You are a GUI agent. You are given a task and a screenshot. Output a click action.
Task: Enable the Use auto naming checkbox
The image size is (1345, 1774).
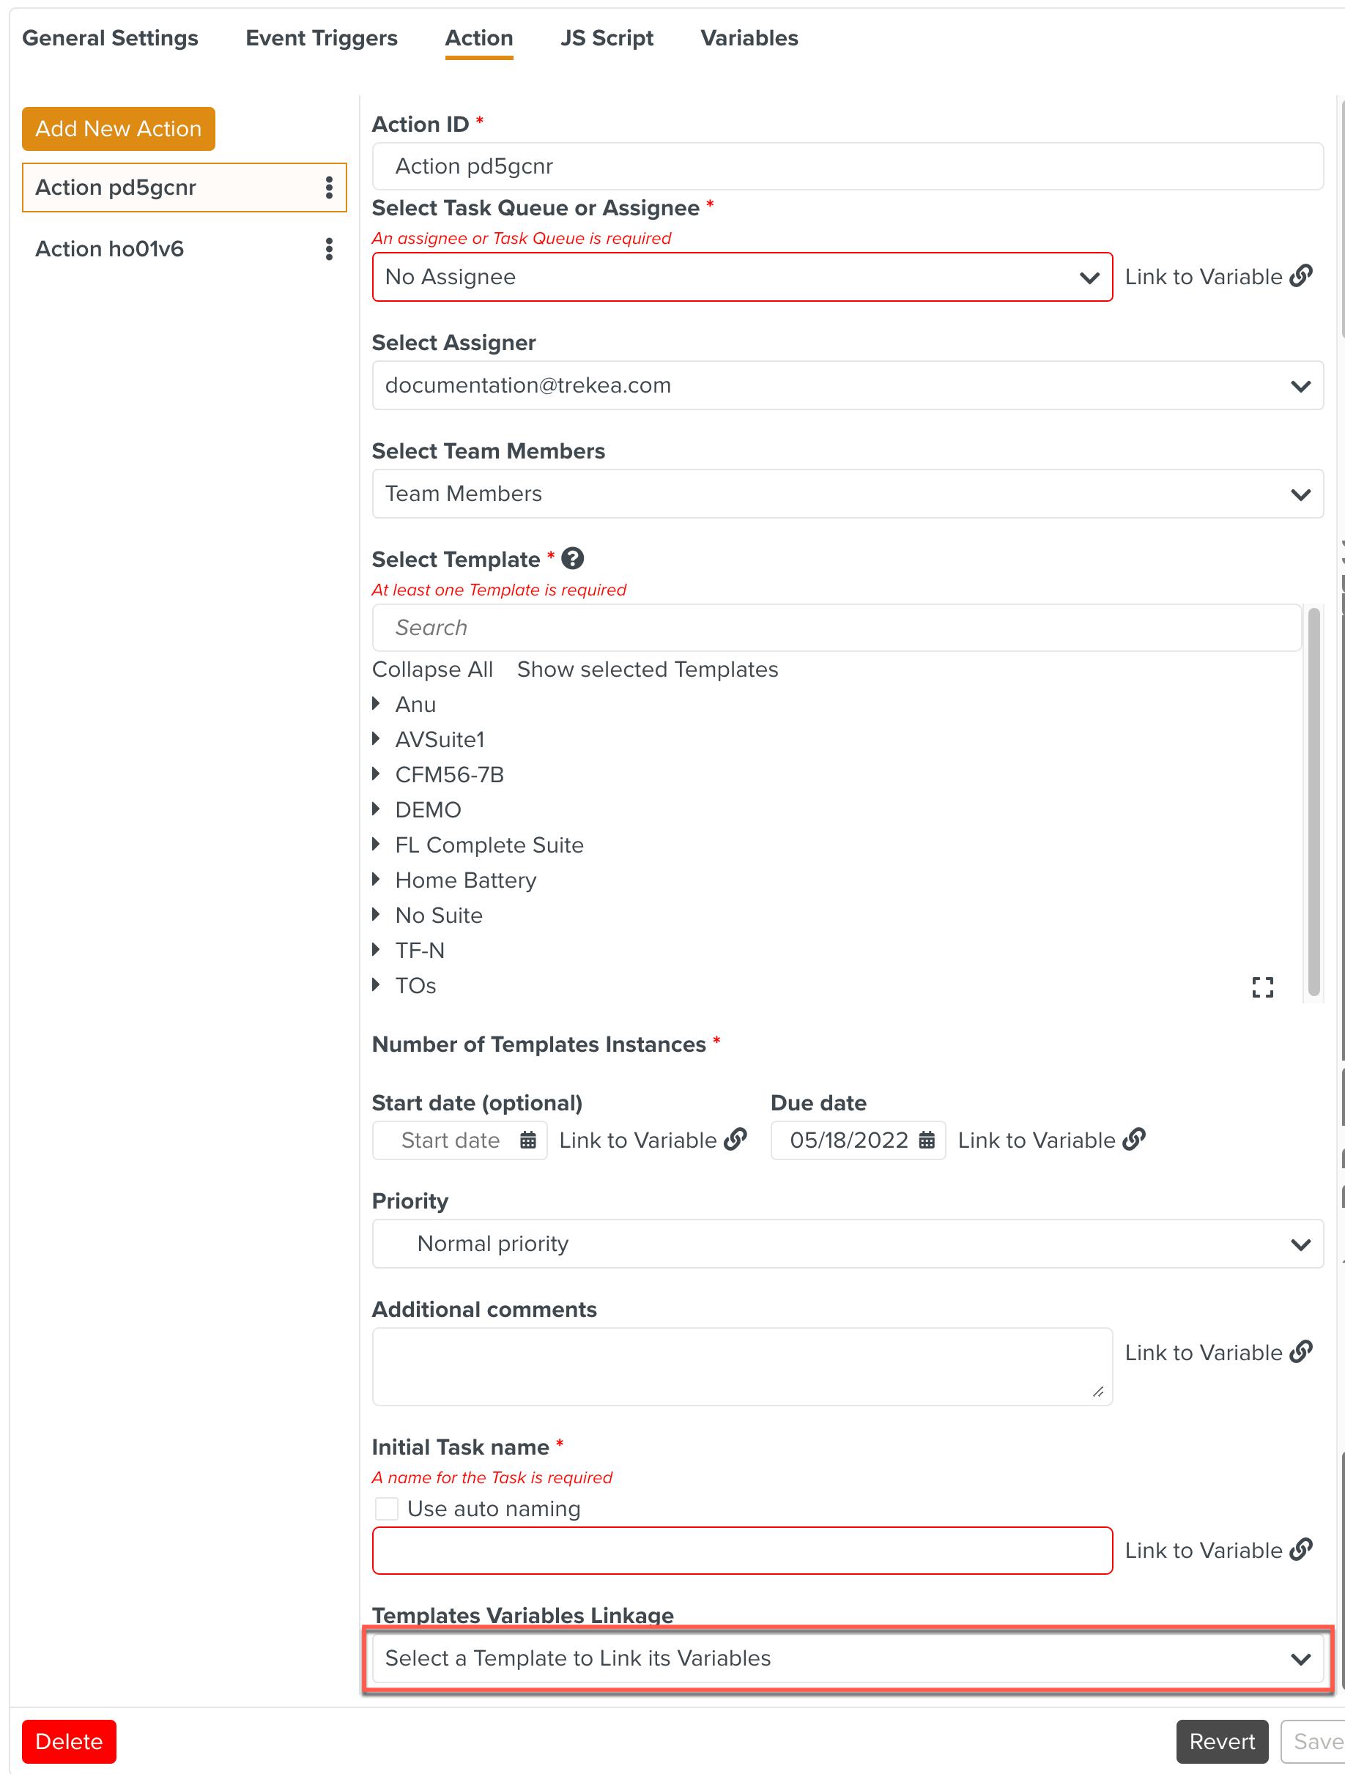click(388, 1509)
